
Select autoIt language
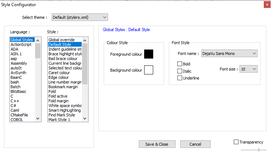pos(22,68)
